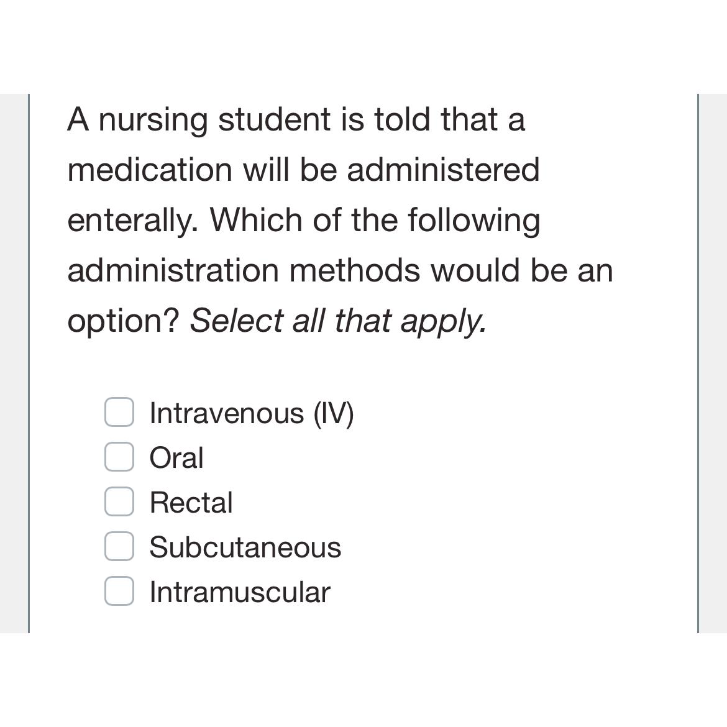Click the left vertical border of the card
727x727 pixels.
(30, 360)
